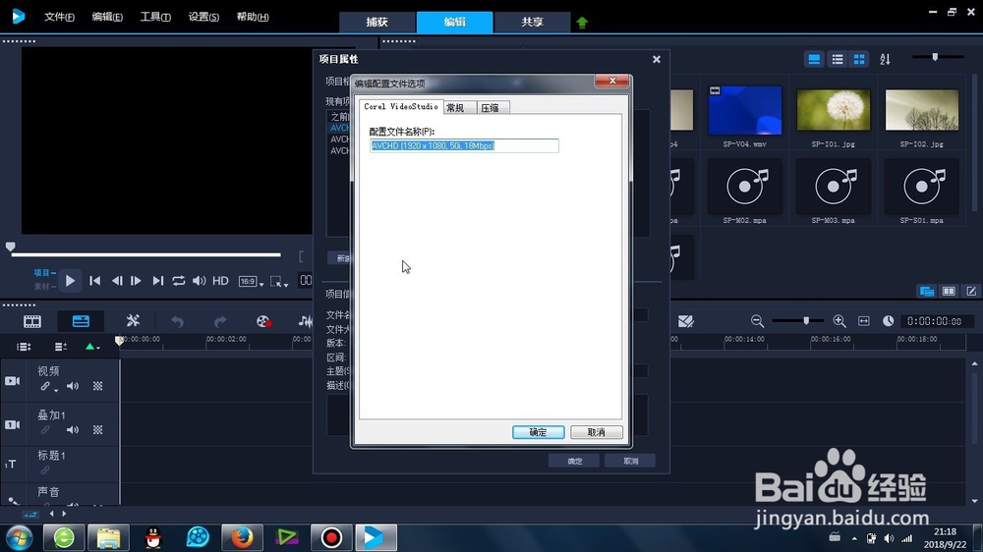Image resolution: width=983 pixels, height=552 pixels.
Task: Confirm with 确定 in profile options dialog
Action: tap(538, 432)
